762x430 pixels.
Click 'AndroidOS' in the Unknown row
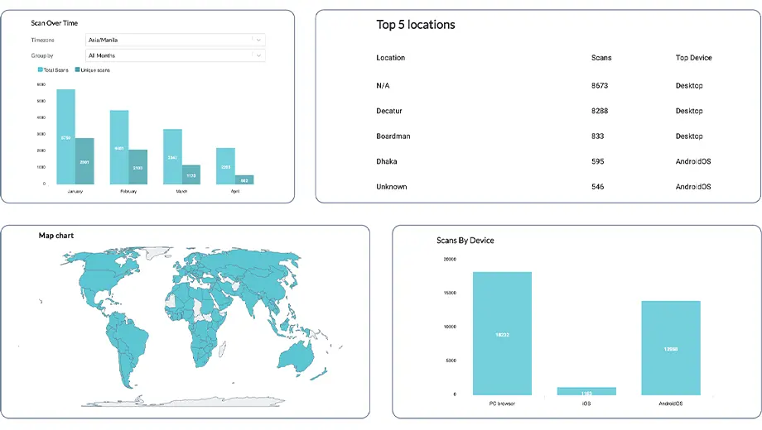coord(693,186)
